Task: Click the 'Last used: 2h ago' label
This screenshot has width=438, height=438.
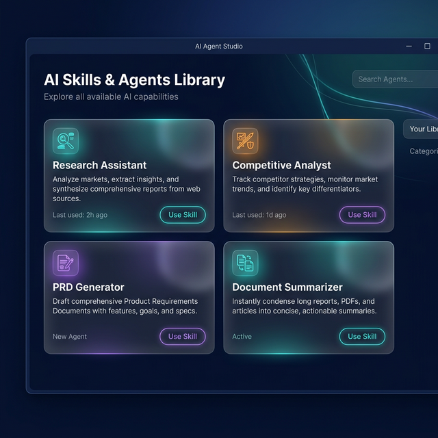Action: tap(80, 215)
